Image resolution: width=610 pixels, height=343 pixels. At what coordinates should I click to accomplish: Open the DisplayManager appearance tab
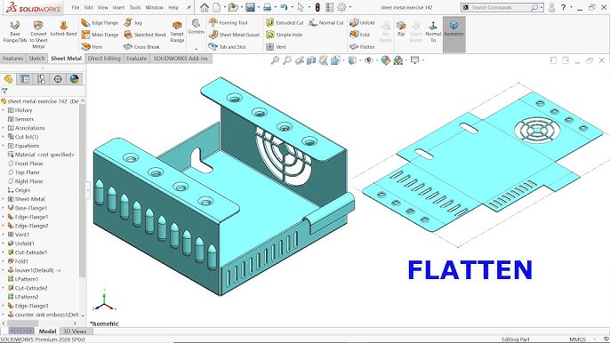(74, 79)
